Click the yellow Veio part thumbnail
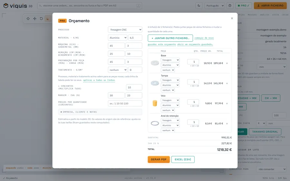290x181 pixels. 155,103
